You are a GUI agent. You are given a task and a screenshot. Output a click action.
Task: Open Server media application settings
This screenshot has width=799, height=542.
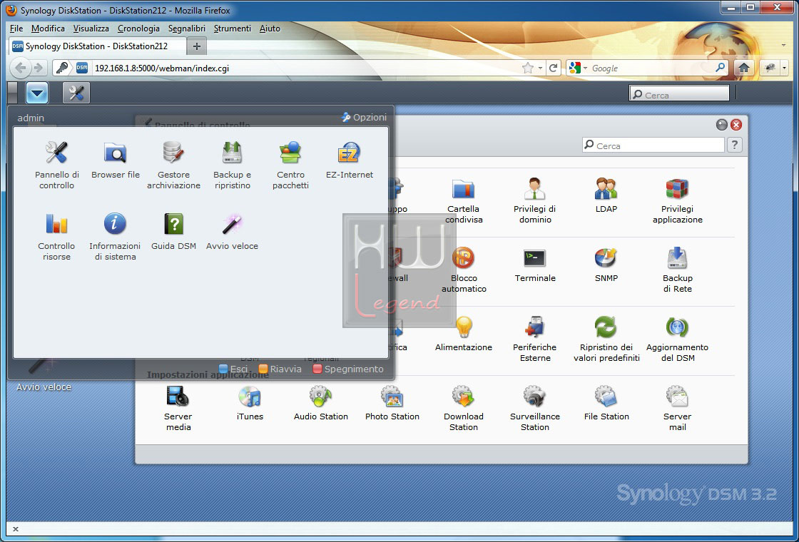click(178, 409)
